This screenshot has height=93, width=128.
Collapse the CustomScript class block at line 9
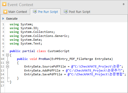pos(8,55)
